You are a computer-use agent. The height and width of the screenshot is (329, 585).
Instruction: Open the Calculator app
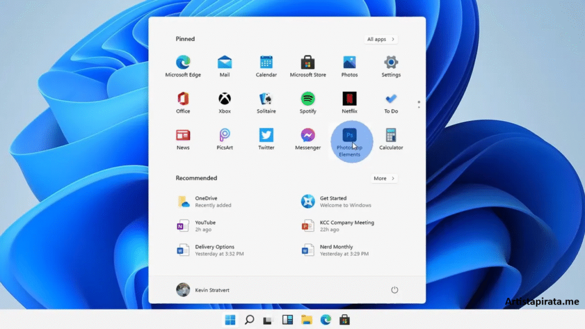[x=391, y=136]
